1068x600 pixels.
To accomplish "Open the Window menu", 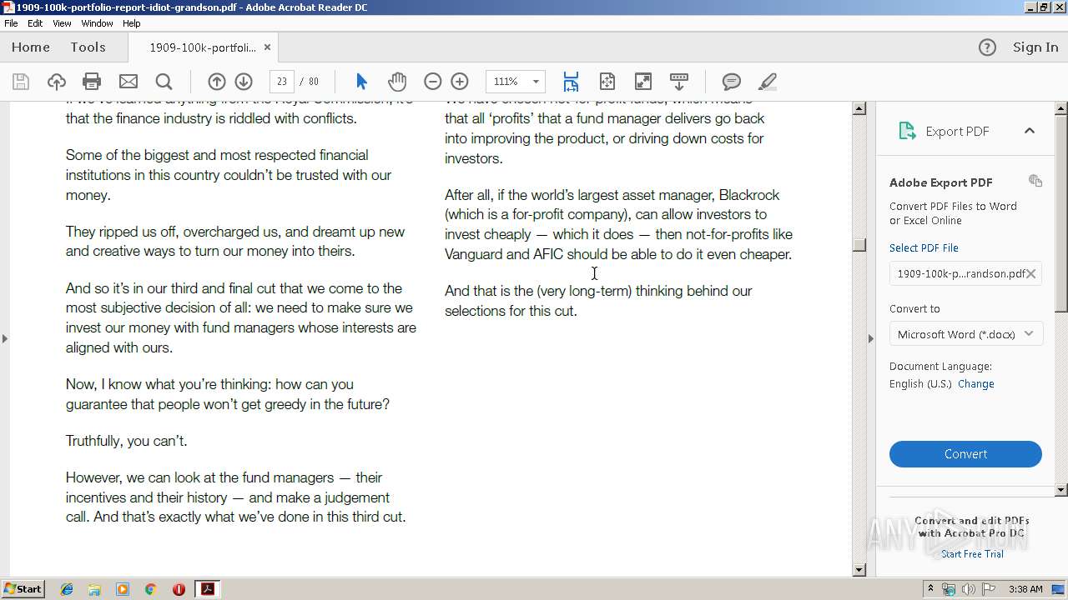I will tap(97, 23).
